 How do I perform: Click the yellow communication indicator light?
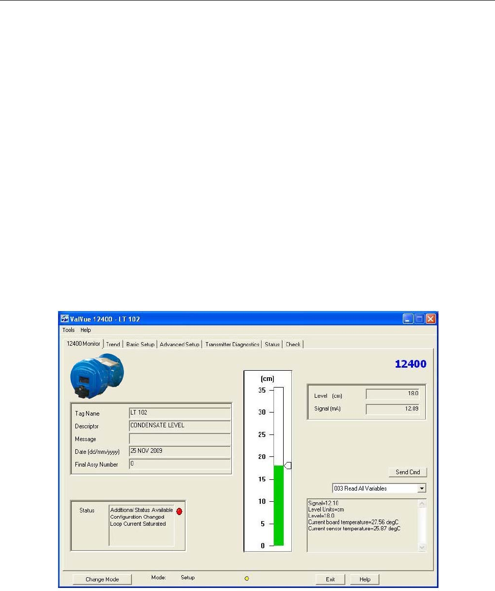(246, 578)
